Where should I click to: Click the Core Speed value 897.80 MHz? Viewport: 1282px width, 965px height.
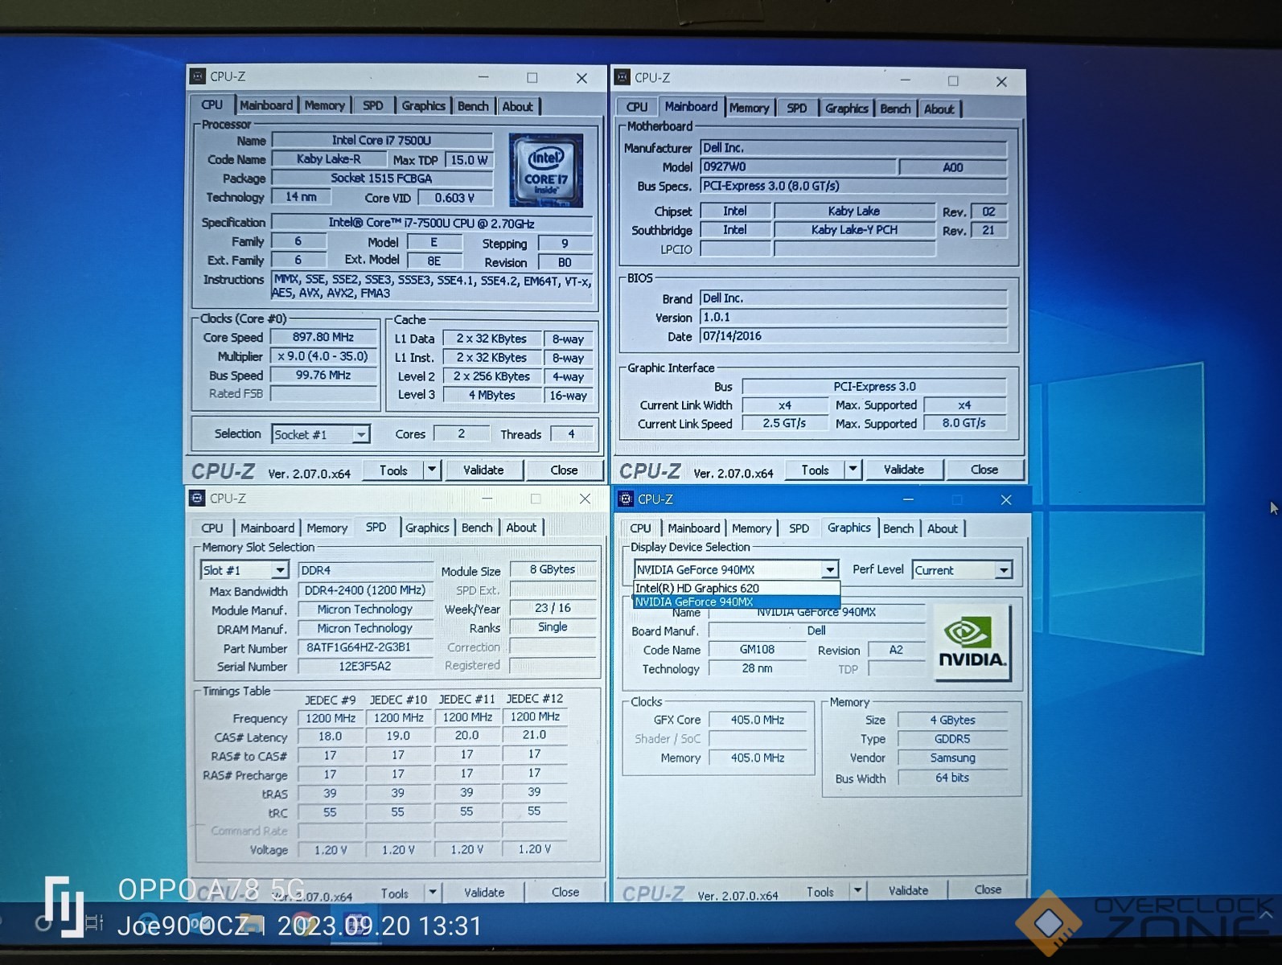(323, 337)
